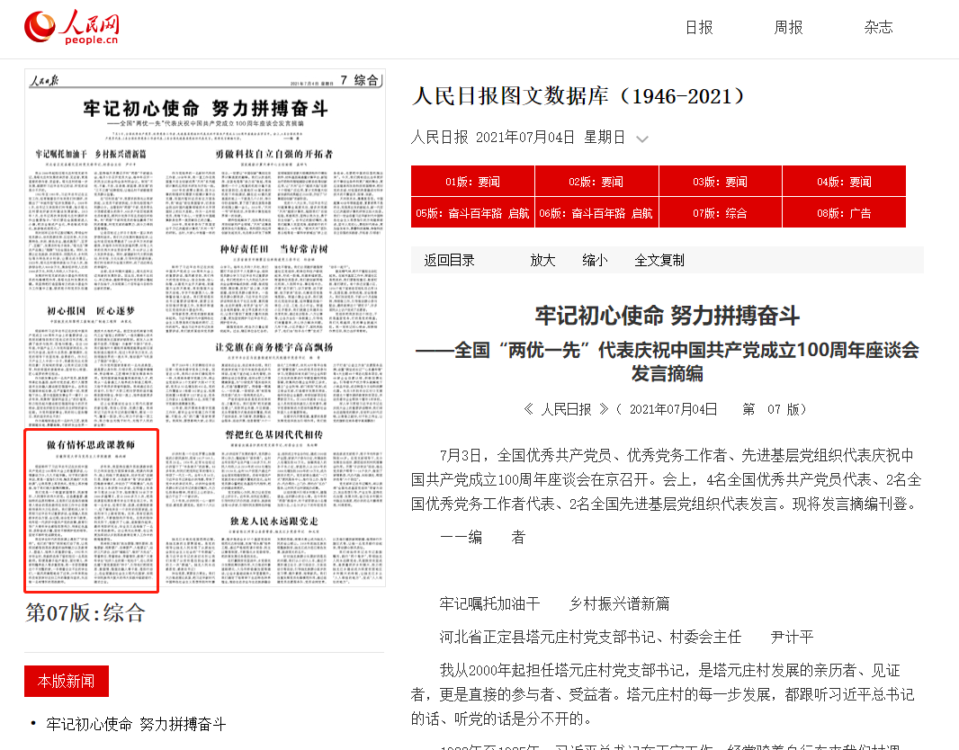Click 返回目录 to return to contents
This screenshot has height=750, width=959.
450,261
